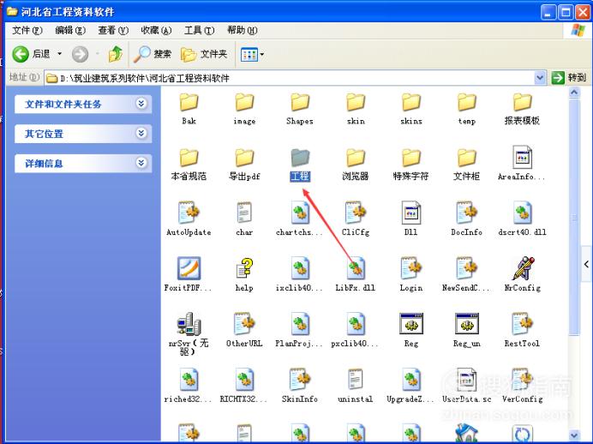Click the 搜索 search button
The width and height of the screenshot is (593, 444).
click(153, 55)
